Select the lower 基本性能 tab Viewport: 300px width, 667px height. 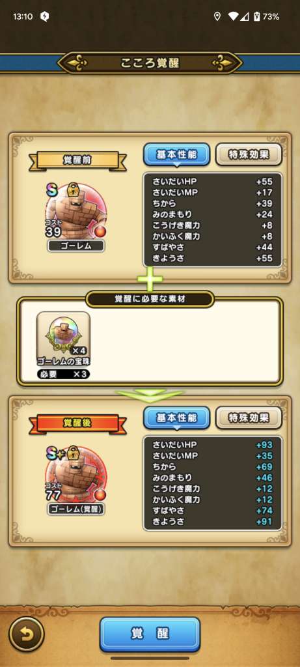point(177,418)
